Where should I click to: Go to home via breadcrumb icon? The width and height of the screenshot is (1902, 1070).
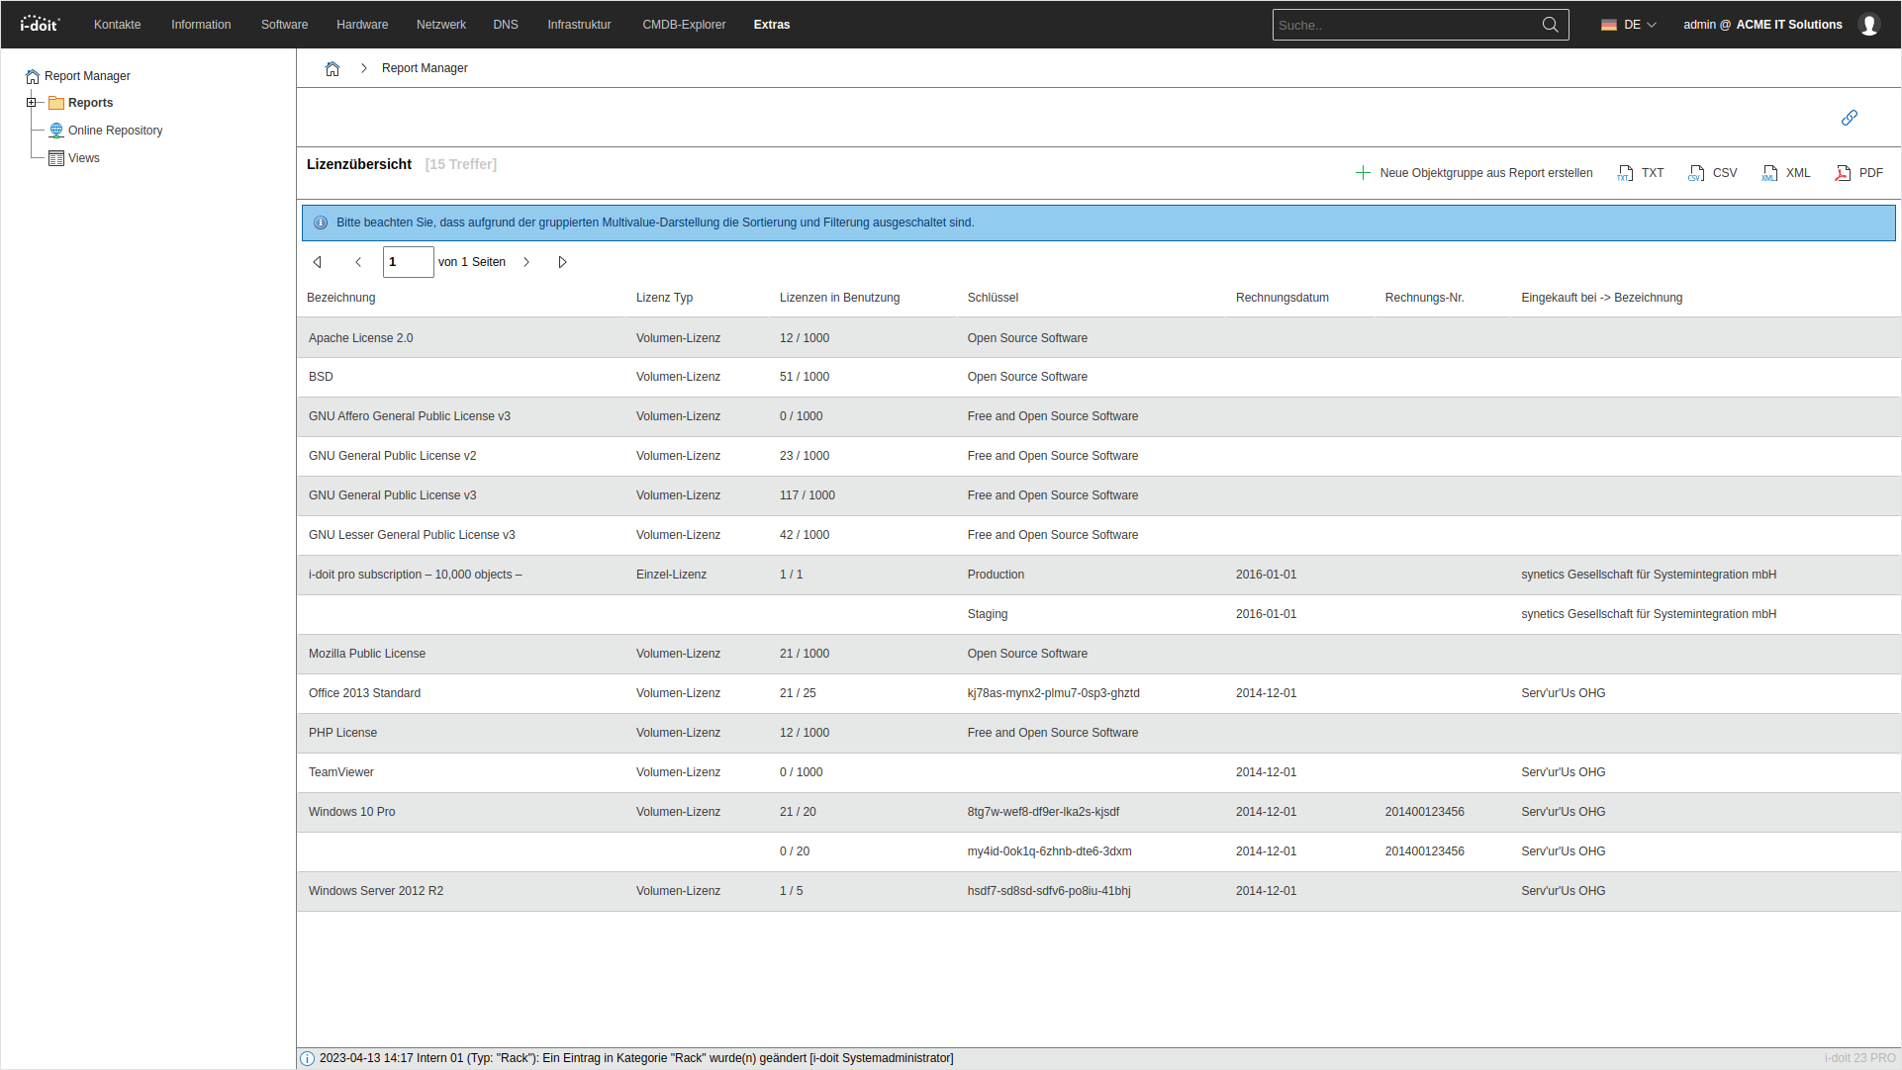point(333,68)
